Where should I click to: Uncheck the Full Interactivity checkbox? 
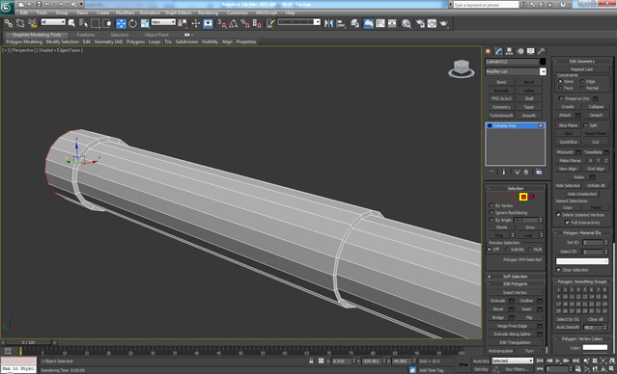click(567, 223)
